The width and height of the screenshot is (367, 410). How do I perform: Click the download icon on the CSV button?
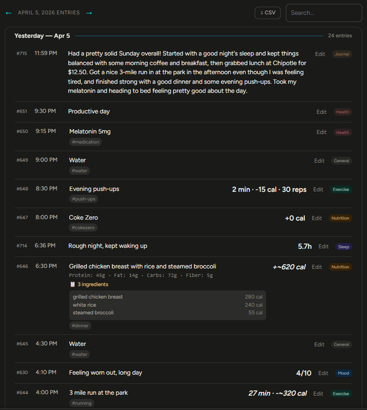click(x=261, y=13)
